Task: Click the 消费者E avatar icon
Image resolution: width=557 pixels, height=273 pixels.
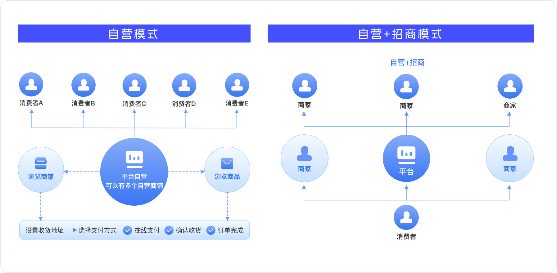Action: point(237,85)
